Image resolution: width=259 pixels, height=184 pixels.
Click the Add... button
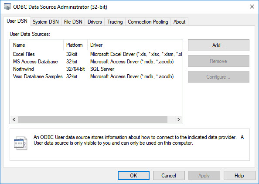click(218, 45)
